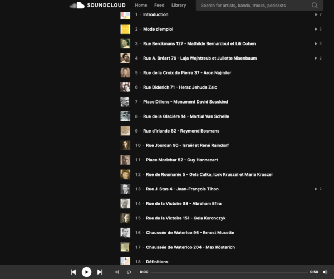Screen dimensions: 334x279
Task: Click the playback progress bar
Action: [229, 272]
